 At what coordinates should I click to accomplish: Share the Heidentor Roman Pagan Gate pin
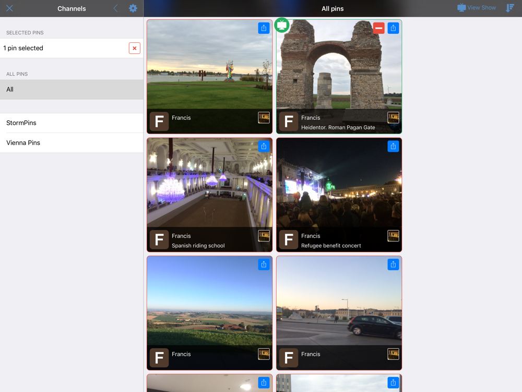pyautogui.click(x=393, y=28)
